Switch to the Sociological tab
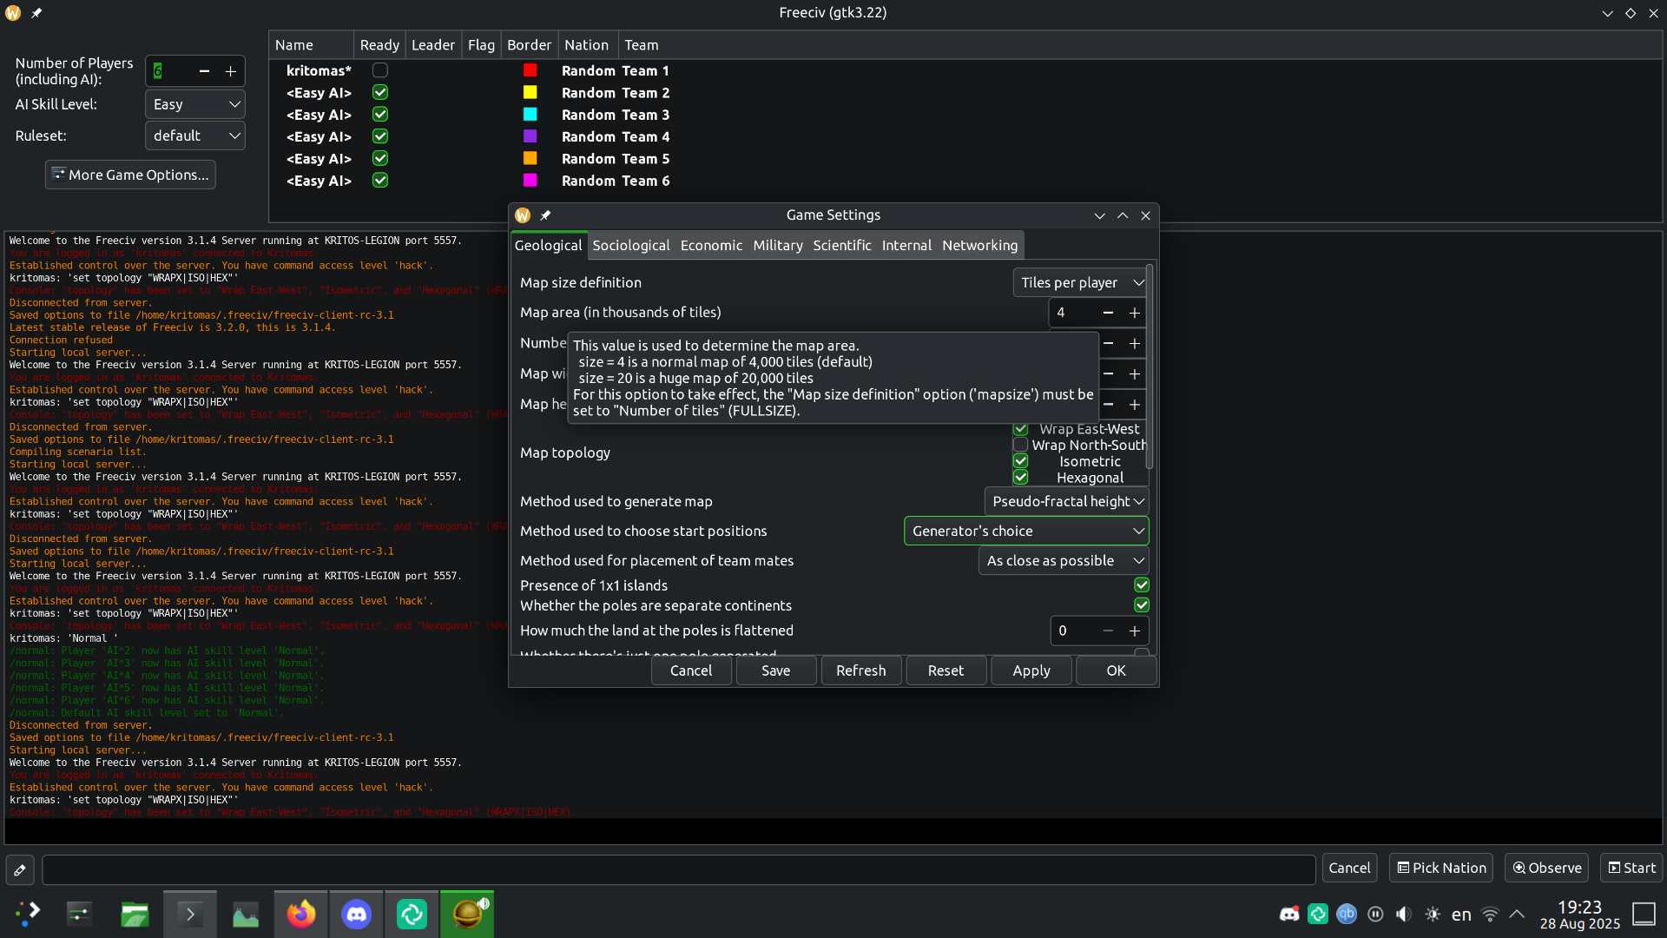Screen dimensions: 1667x938 (630, 246)
